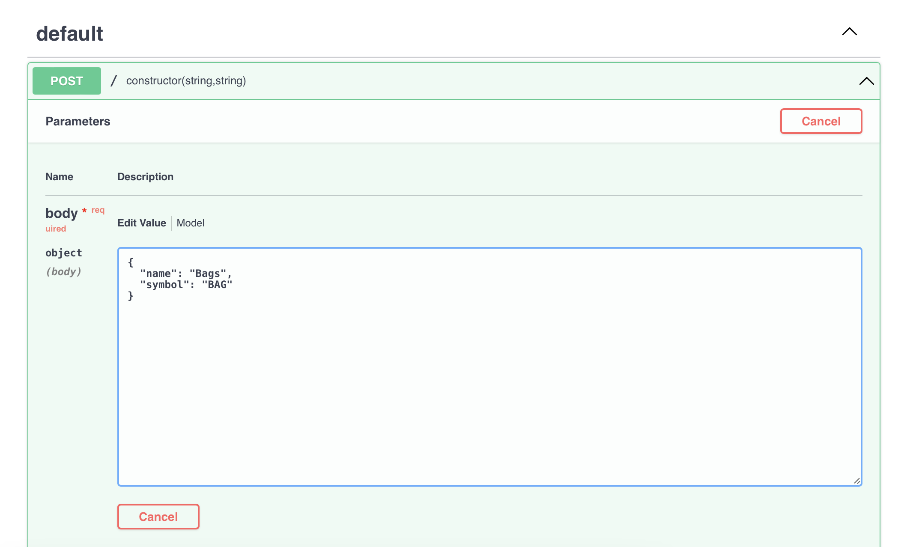The image size is (913, 547).
Task: Cancel via the Parameters header button
Action: [x=821, y=121]
